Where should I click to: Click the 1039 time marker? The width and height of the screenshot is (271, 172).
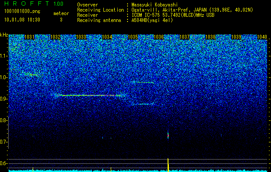[x=236, y=37]
